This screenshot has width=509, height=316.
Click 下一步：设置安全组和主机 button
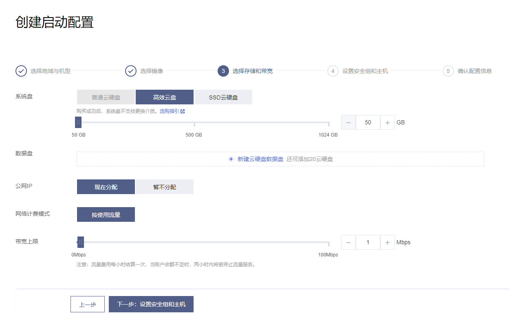[151, 304]
